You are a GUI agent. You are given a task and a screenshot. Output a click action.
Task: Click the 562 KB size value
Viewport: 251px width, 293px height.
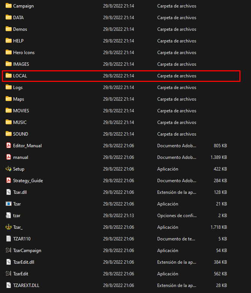point(220,274)
